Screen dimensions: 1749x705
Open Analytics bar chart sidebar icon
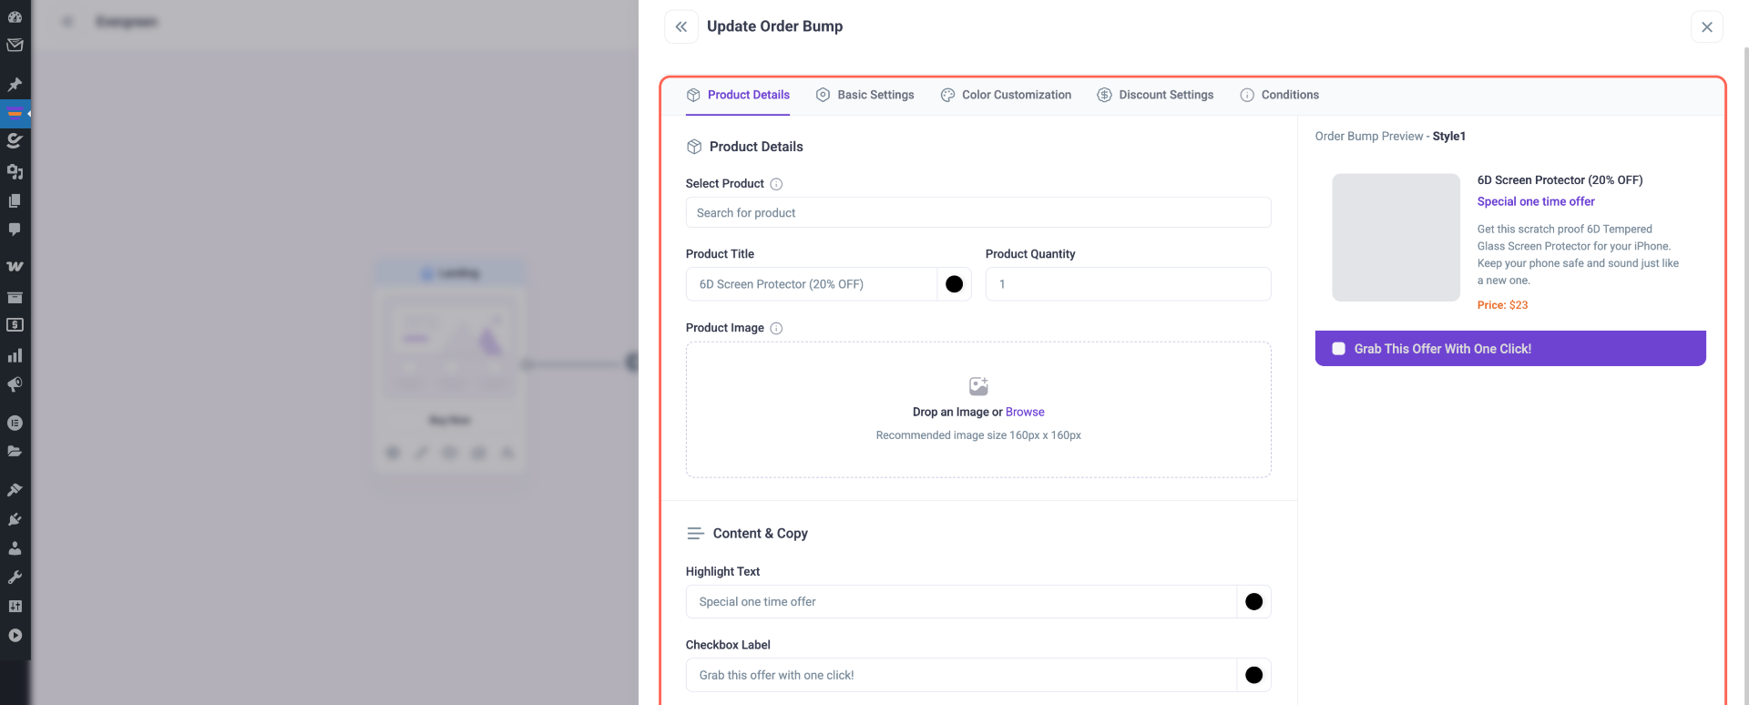15,355
